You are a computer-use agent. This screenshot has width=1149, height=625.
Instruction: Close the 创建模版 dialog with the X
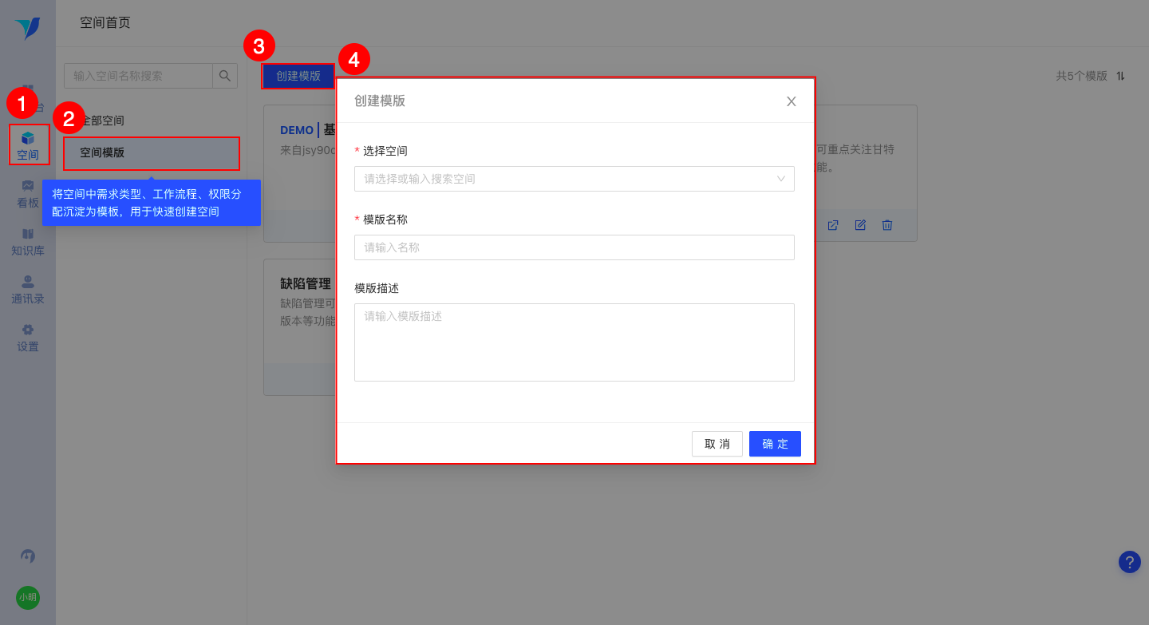(792, 101)
